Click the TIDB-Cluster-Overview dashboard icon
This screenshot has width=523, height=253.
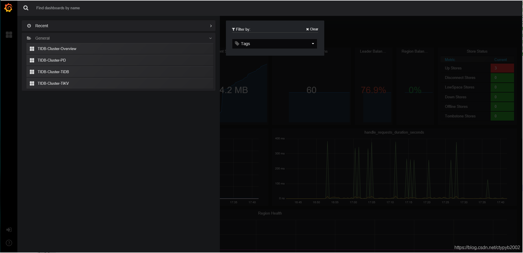(x=32, y=49)
